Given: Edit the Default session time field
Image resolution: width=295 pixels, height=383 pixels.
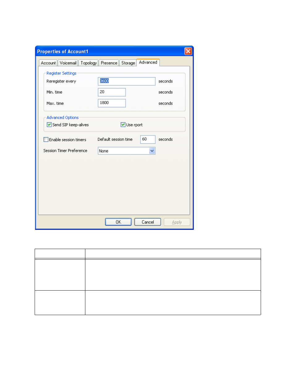Looking at the screenshot, I should click(x=147, y=139).
